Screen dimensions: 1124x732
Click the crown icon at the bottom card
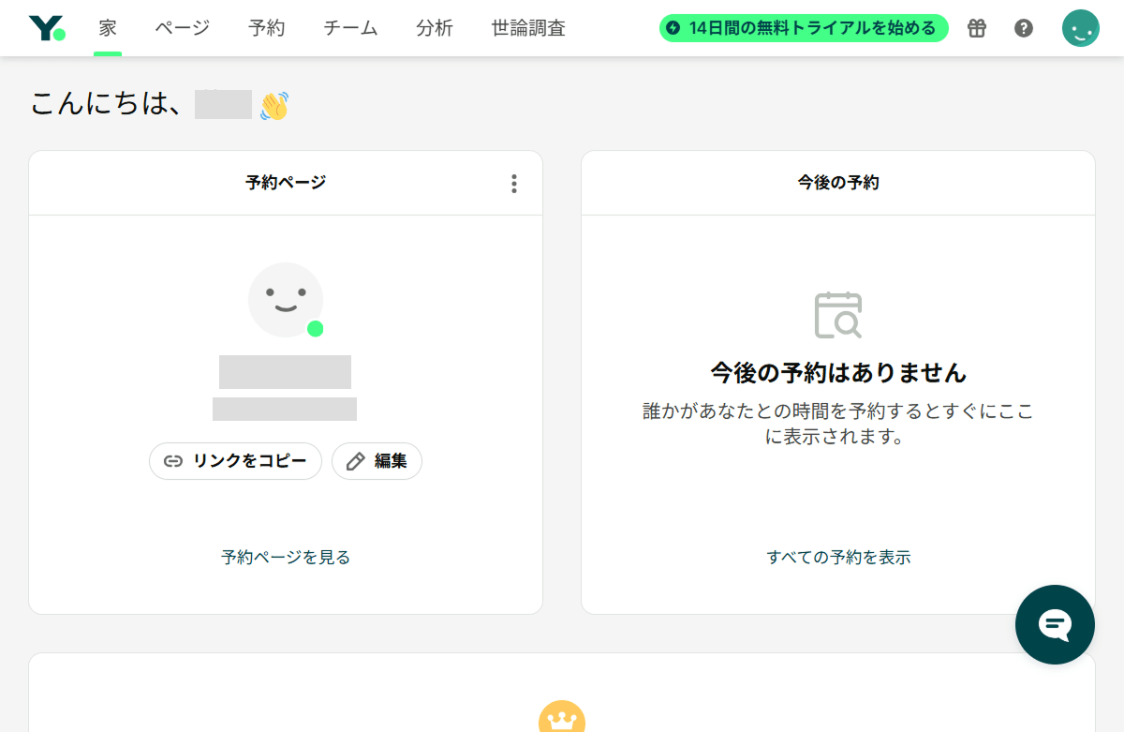coord(562,720)
